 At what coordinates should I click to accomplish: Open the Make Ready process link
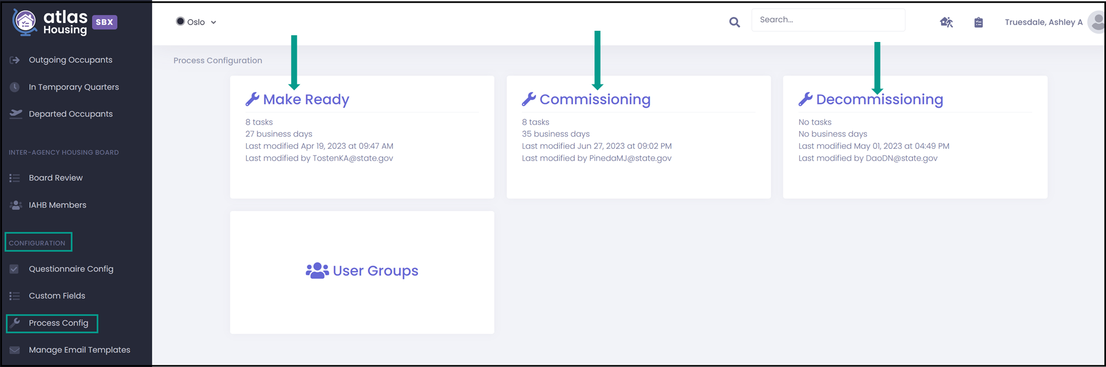click(x=306, y=99)
